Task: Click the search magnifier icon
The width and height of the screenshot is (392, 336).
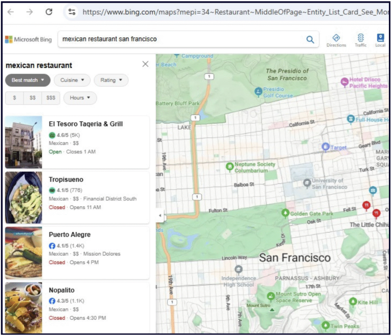Action: (x=310, y=39)
